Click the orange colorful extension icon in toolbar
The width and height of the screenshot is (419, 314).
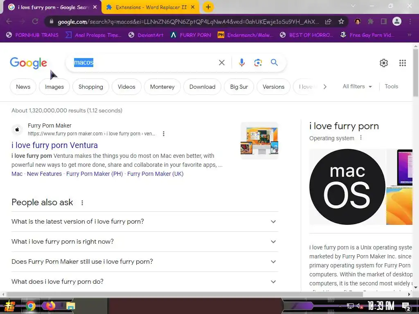point(358,21)
